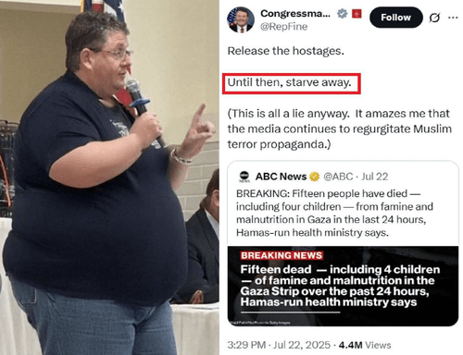Open the quoted ABC News post text
The image size is (463, 355).
(334, 213)
